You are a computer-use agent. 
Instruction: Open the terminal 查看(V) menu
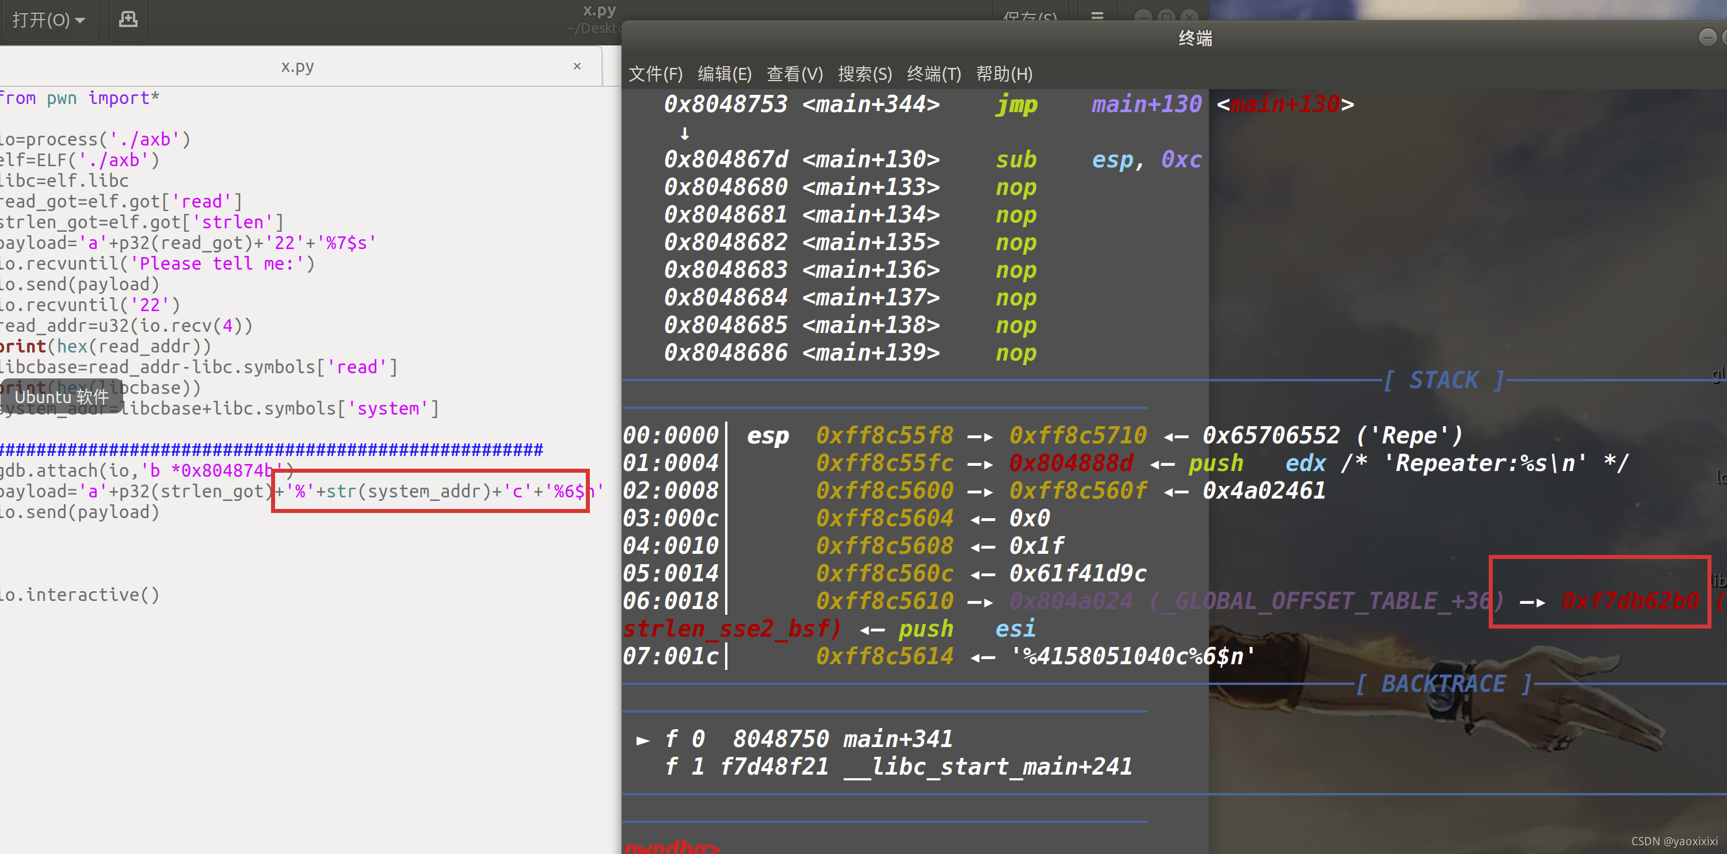click(795, 74)
